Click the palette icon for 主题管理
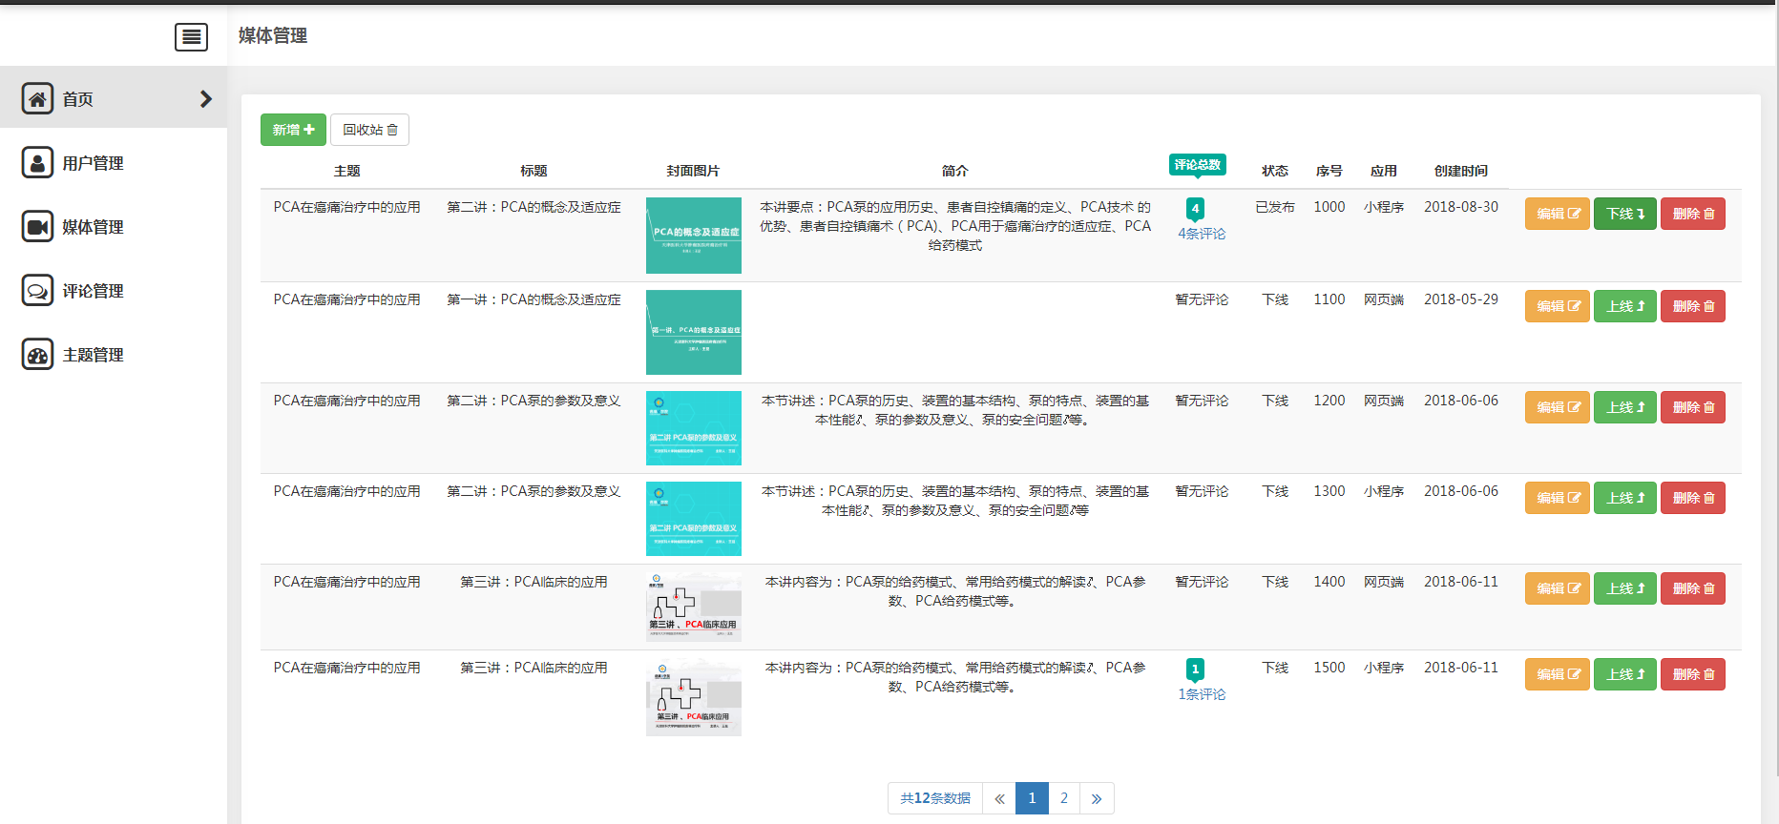The width and height of the screenshot is (1779, 824). pos(37,354)
